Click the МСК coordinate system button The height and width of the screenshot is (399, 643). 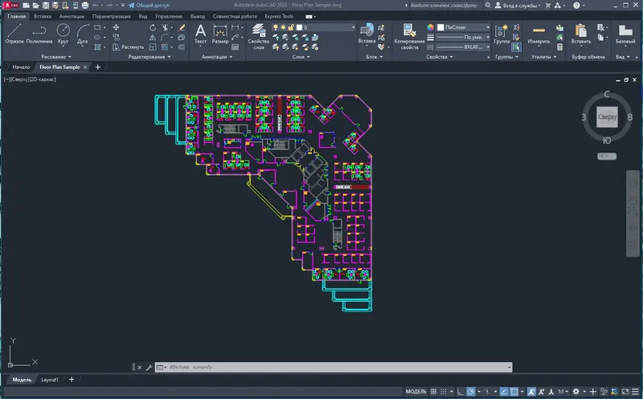click(607, 156)
